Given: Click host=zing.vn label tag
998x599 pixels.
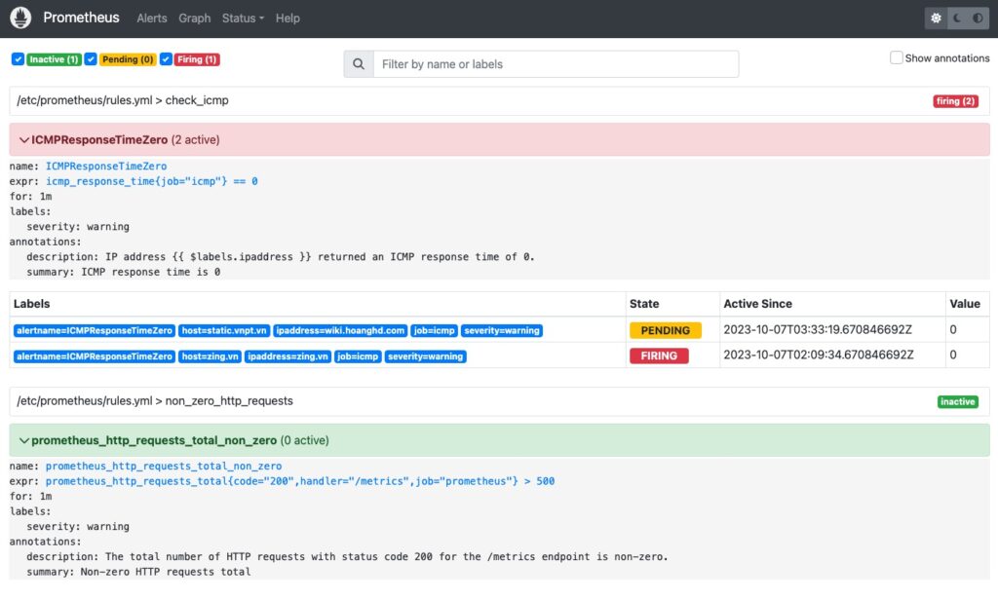Looking at the screenshot, I should click(x=211, y=356).
